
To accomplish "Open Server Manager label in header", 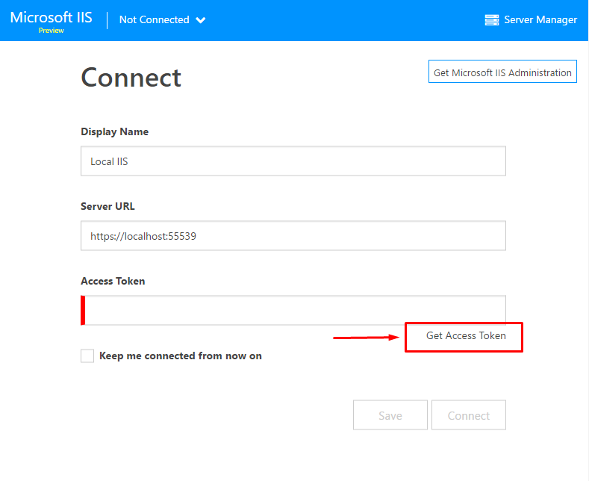I will tap(540, 19).
